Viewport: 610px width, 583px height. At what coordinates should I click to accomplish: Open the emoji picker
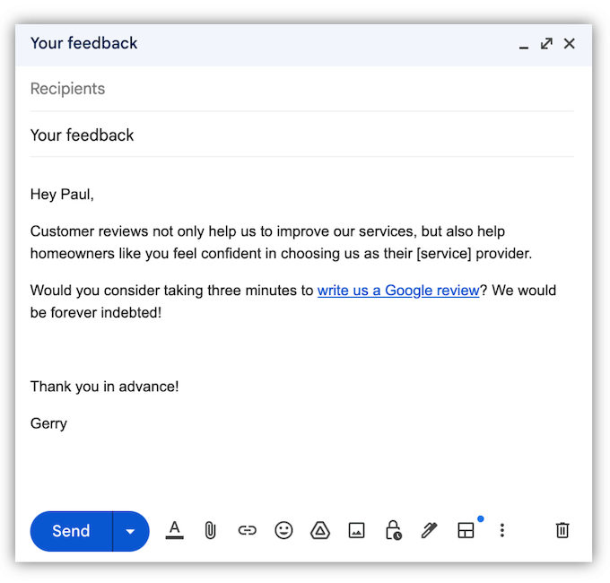(283, 530)
